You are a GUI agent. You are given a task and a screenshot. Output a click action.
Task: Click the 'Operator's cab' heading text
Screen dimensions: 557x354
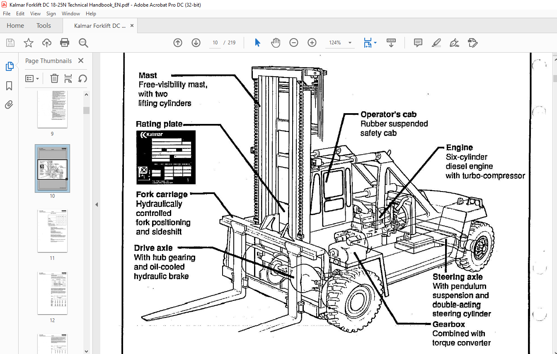click(x=388, y=114)
